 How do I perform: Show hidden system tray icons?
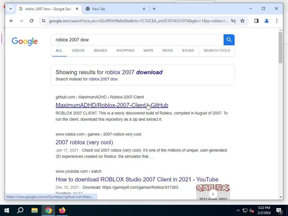(238, 210)
